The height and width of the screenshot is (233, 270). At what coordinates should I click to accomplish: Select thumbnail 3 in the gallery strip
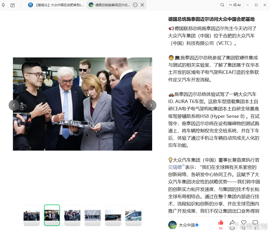tap(72, 215)
